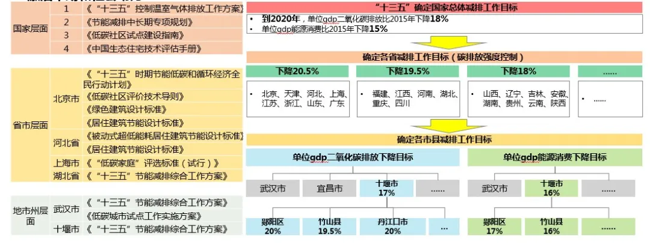This screenshot has height=244, width=650.
Task: Click the 地市州层面 category label
Action: click(x=31, y=215)
